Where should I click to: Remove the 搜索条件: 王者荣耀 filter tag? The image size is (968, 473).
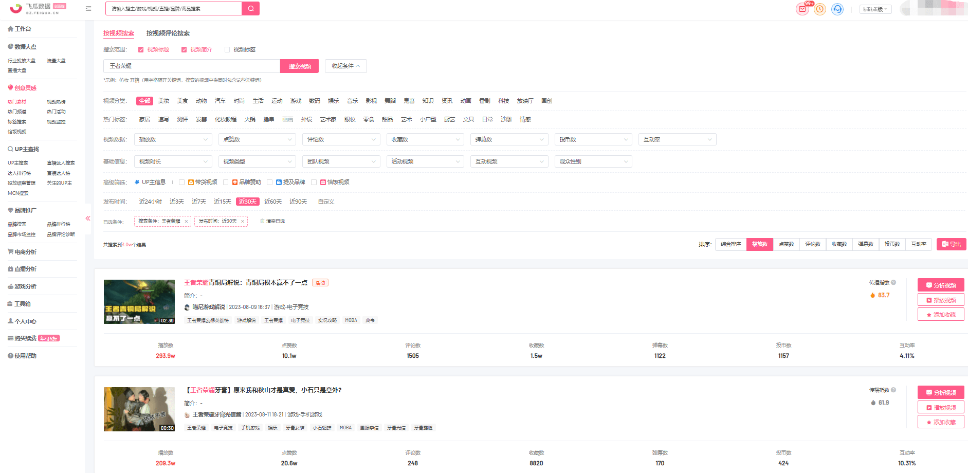point(186,222)
